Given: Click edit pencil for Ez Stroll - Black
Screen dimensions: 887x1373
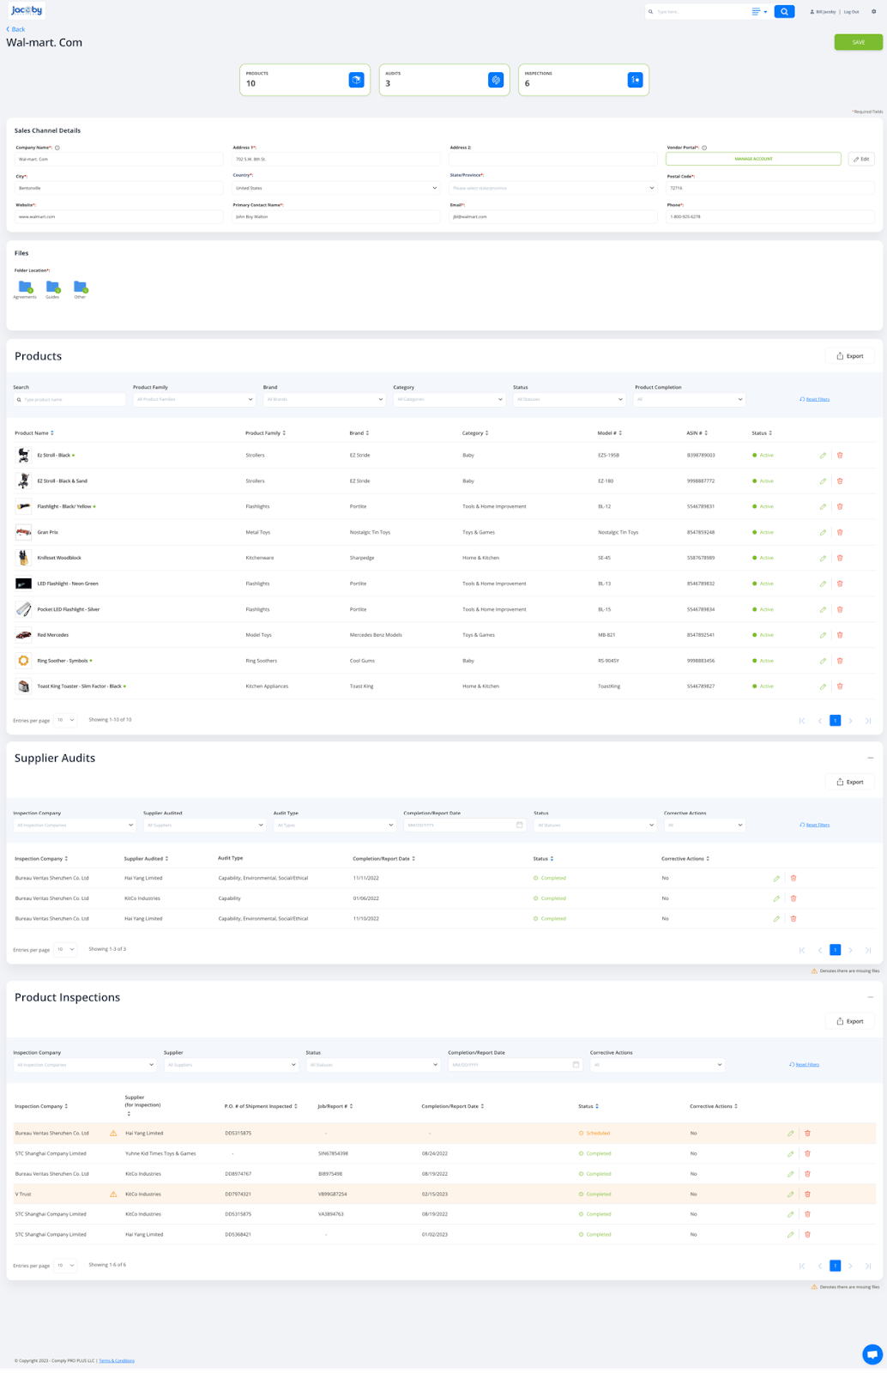Looking at the screenshot, I should 823,456.
